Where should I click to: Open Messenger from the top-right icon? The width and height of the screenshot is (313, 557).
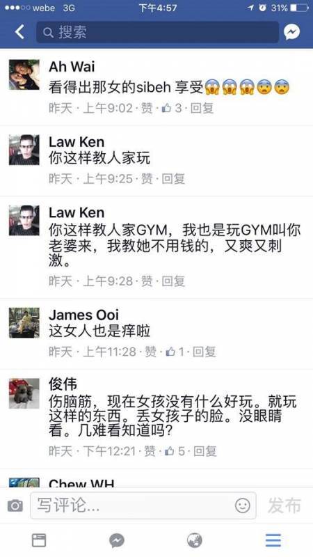coord(291,32)
